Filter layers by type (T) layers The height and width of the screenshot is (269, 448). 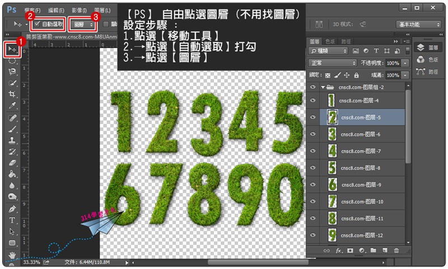point(376,51)
